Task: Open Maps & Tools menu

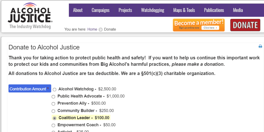Action: (184, 10)
